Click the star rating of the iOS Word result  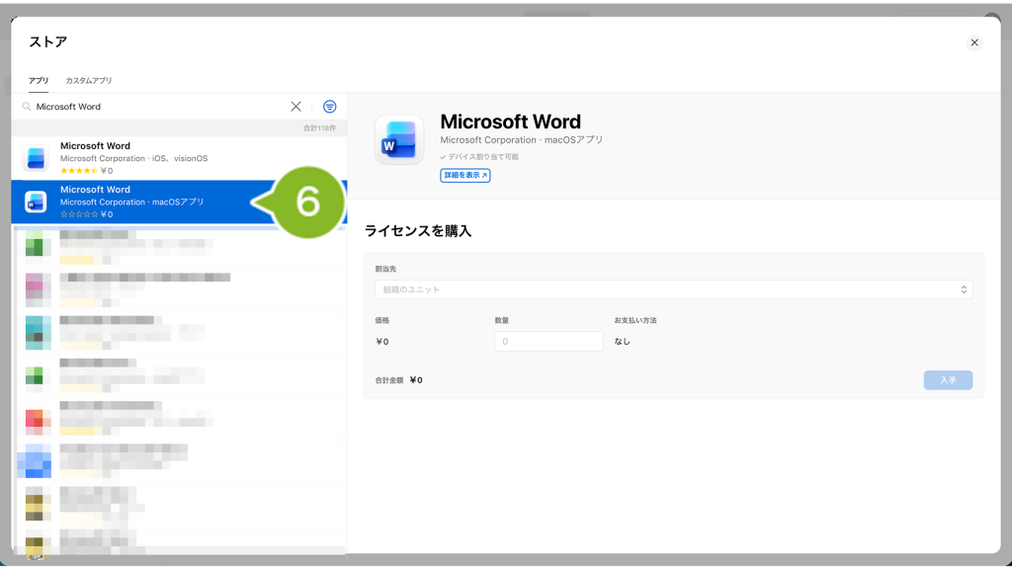point(79,171)
